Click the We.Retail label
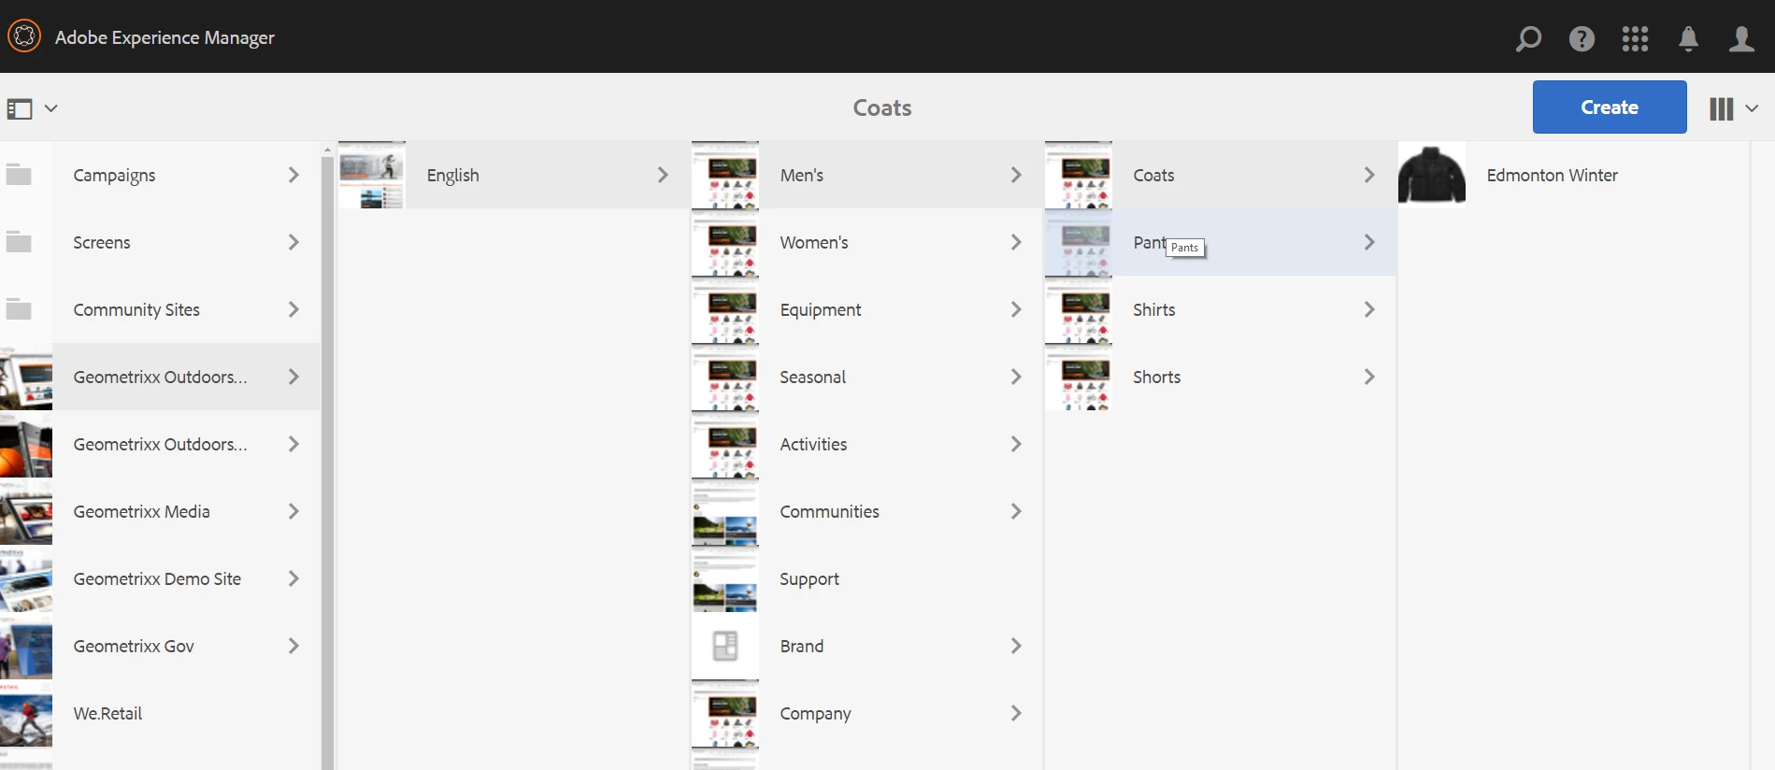This screenshot has height=770, width=1775. (x=107, y=713)
